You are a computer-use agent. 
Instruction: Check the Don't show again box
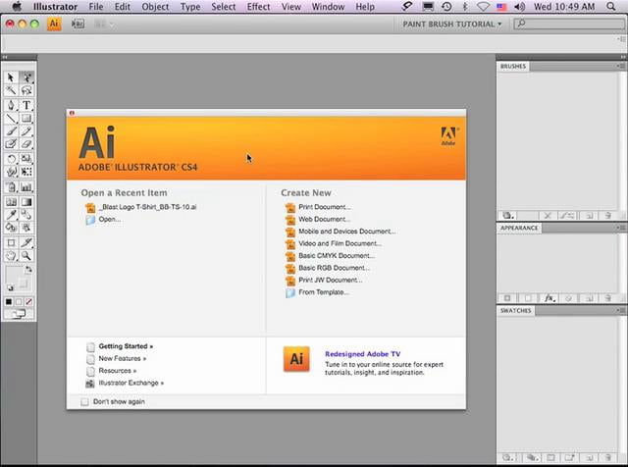(84, 401)
